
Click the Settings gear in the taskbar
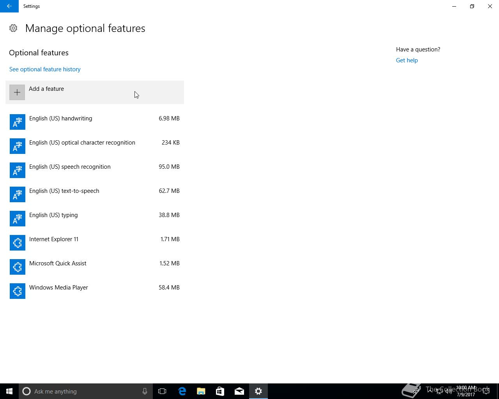[258, 391]
